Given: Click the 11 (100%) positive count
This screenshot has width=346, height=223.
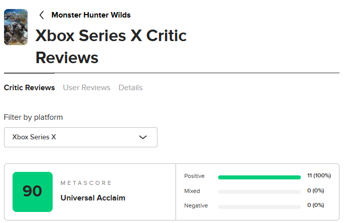Looking at the screenshot, I should pos(319,176).
